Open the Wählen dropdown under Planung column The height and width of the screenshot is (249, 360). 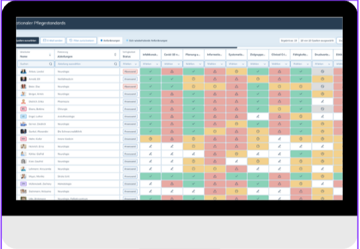coord(193,64)
